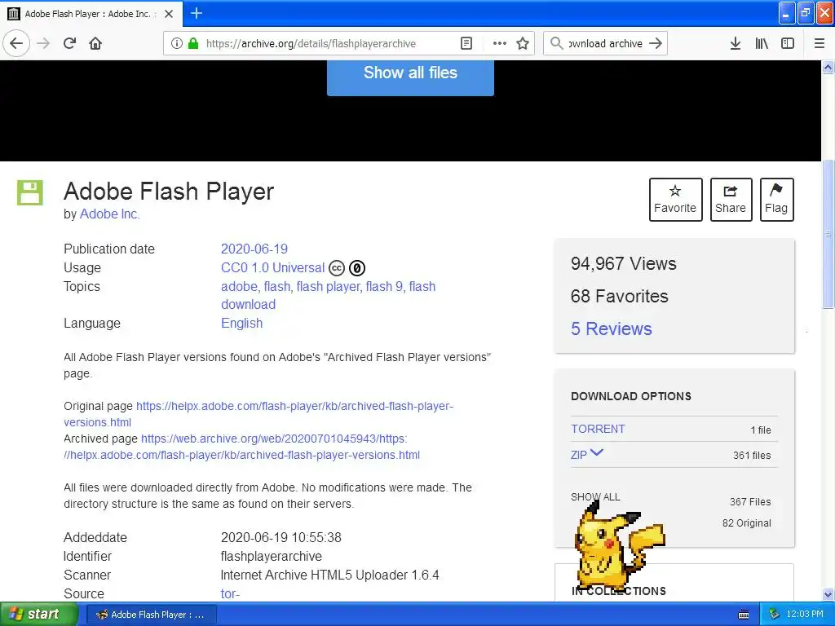The height and width of the screenshot is (626, 835).
Task: Open the SHOW ALL files link
Action: point(595,497)
